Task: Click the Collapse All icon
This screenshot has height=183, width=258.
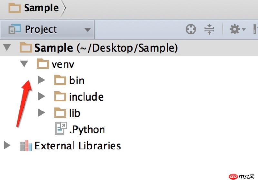Action: pos(209,30)
